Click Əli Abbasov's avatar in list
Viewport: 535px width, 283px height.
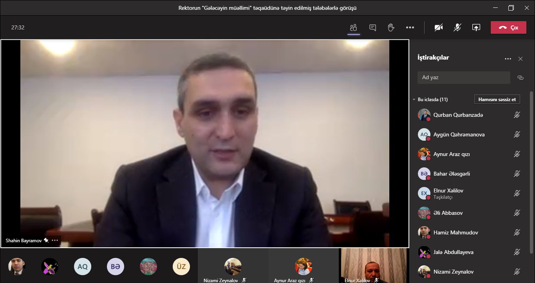(424, 213)
